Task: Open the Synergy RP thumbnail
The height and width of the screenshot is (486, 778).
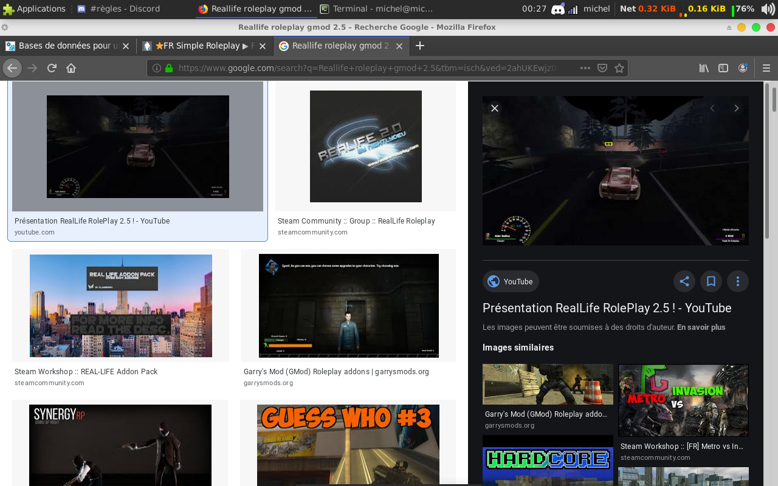Action: (120, 445)
